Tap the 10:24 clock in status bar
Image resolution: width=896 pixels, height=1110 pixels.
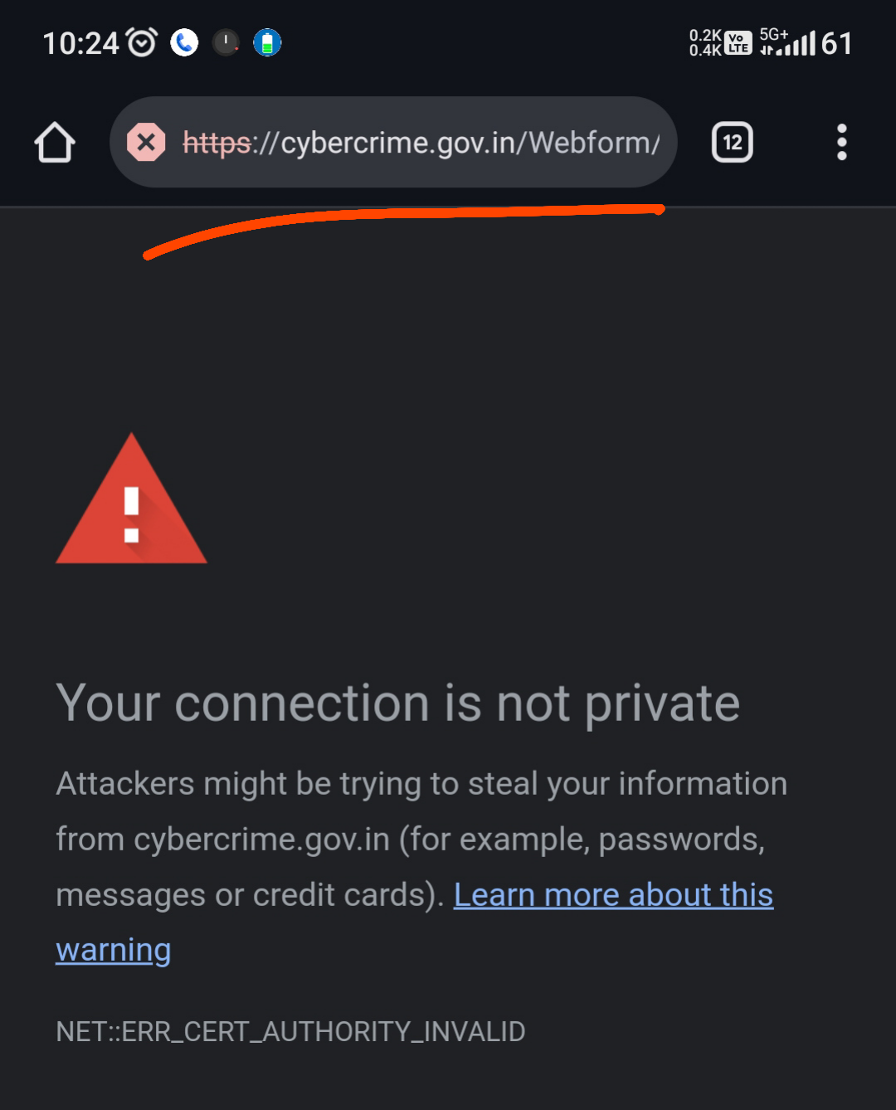(x=80, y=43)
